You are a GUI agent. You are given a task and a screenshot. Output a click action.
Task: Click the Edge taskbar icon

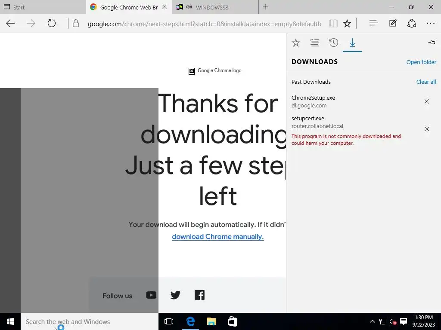(190, 321)
